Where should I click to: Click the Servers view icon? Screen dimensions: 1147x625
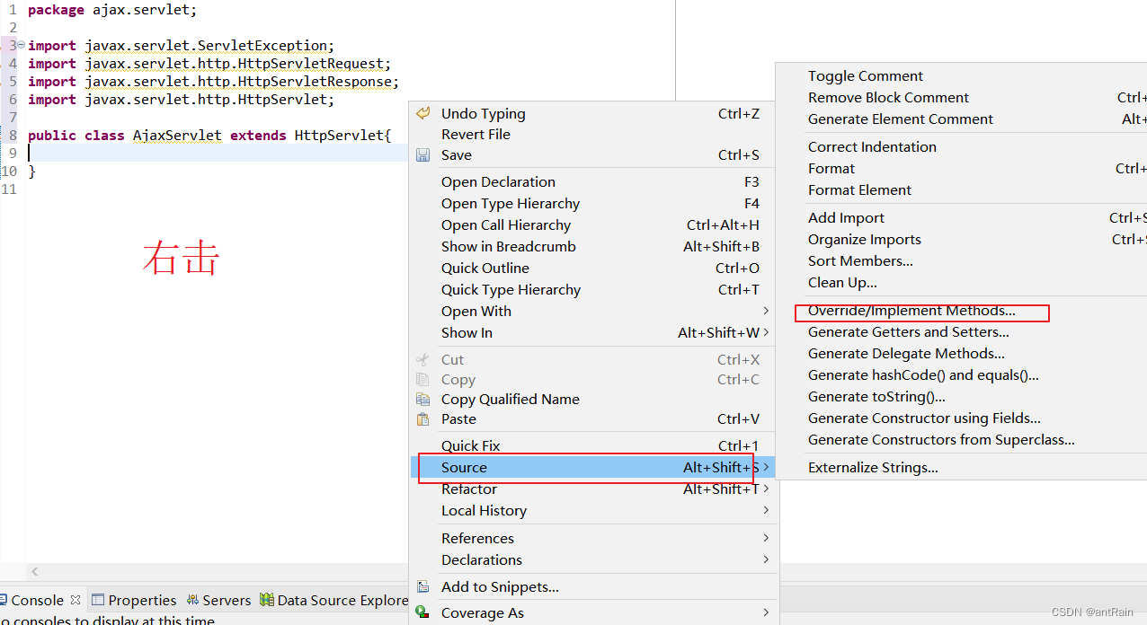point(192,600)
